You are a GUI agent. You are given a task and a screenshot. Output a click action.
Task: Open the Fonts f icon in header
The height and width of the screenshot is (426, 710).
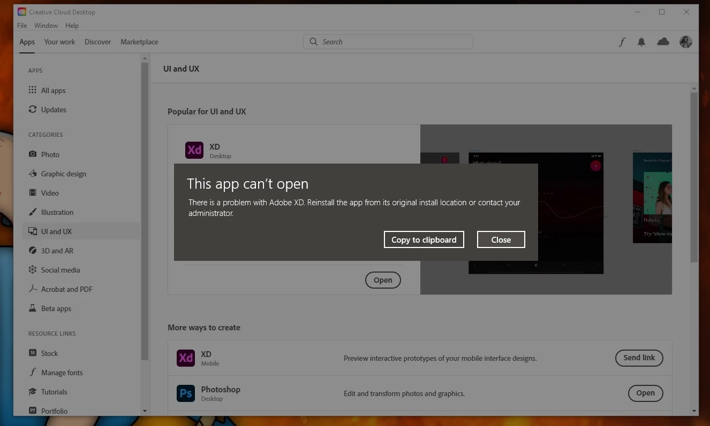tap(622, 42)
